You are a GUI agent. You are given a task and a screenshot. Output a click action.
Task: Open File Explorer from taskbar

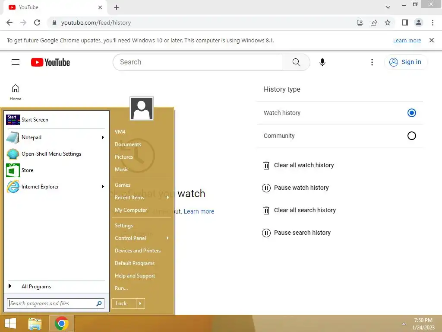pyautogui.click(x=35, y=323)
